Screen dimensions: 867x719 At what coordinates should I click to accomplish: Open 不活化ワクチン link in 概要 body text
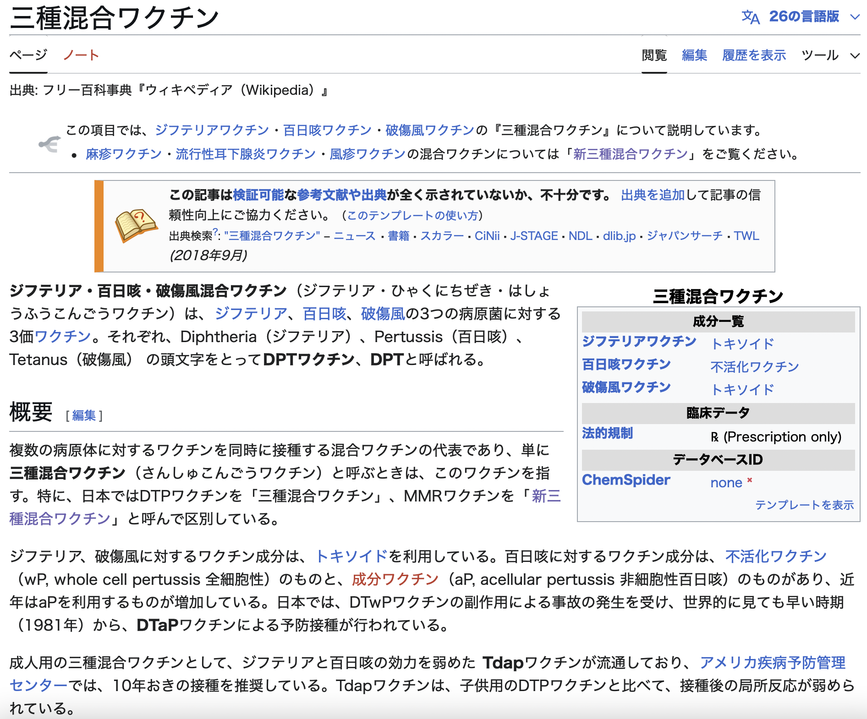coord(776,556)
